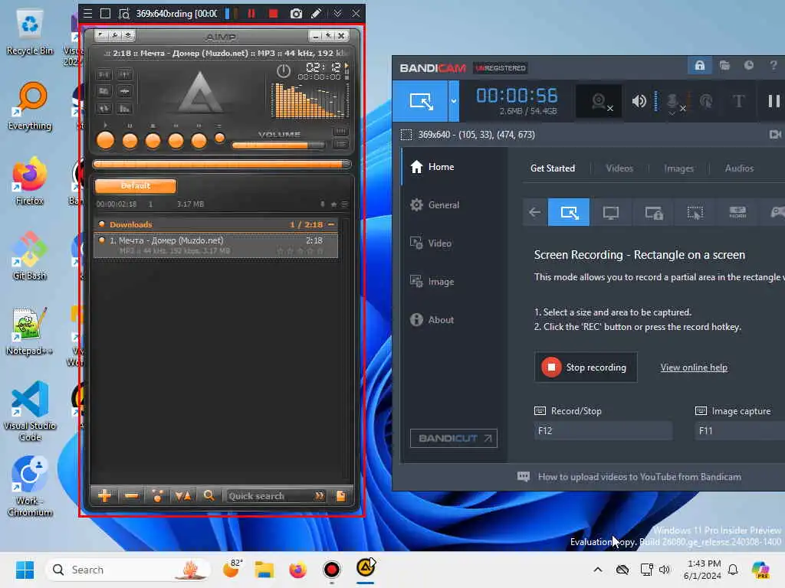
Task: Click the arrows button beside Quick search
Action: coord(319,495)
